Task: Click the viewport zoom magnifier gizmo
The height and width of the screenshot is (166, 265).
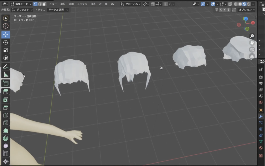Action: point(252,36)
